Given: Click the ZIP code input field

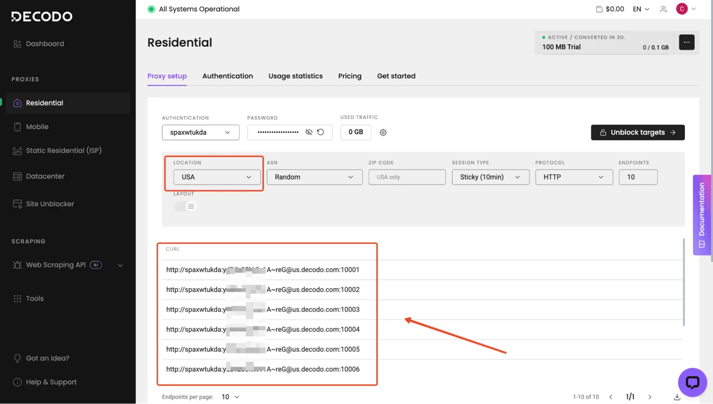Looking at the screenshot, I should click(407, 177).
